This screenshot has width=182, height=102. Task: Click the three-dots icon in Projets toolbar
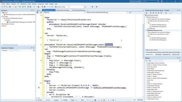click(x=170, y=13)
